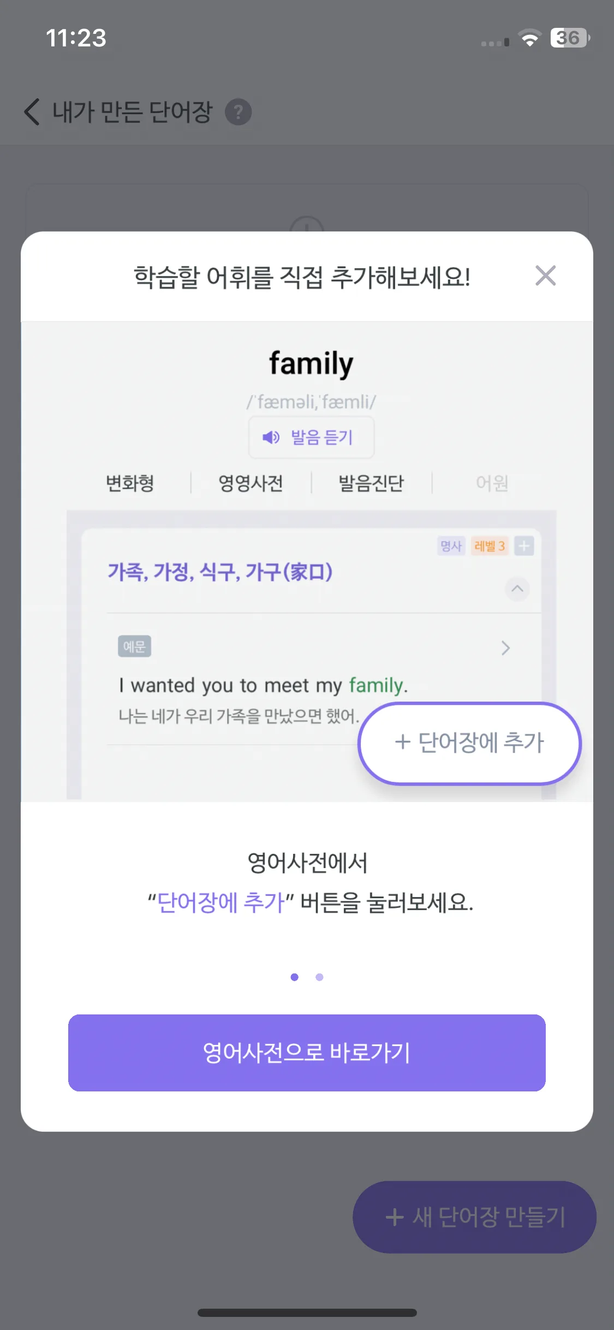Viewport: 614px width, 1330px height.
Task: Close the tutorial popup with X
Action: pyautogui.click(x=545, y=276)
